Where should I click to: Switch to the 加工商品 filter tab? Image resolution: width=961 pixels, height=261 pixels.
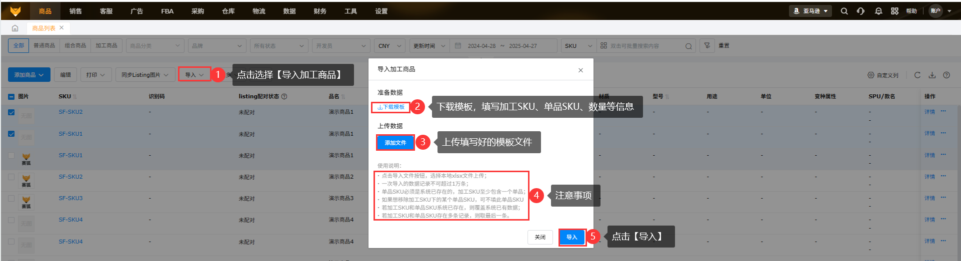(106, 45)
